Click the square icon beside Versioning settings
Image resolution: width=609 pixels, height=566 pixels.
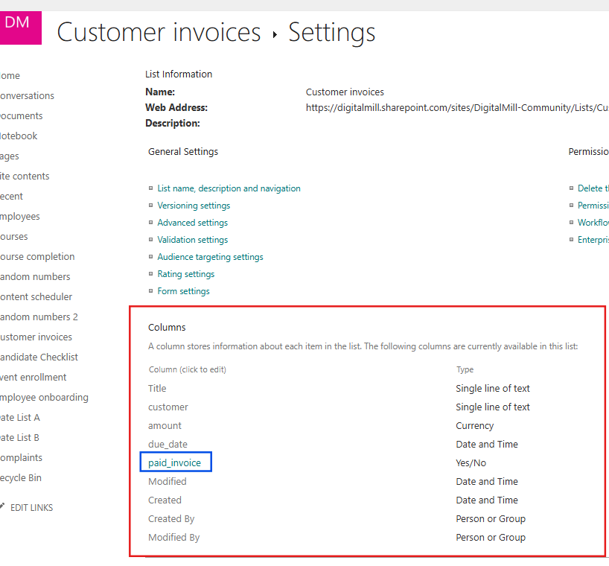(x=151, y=205)
